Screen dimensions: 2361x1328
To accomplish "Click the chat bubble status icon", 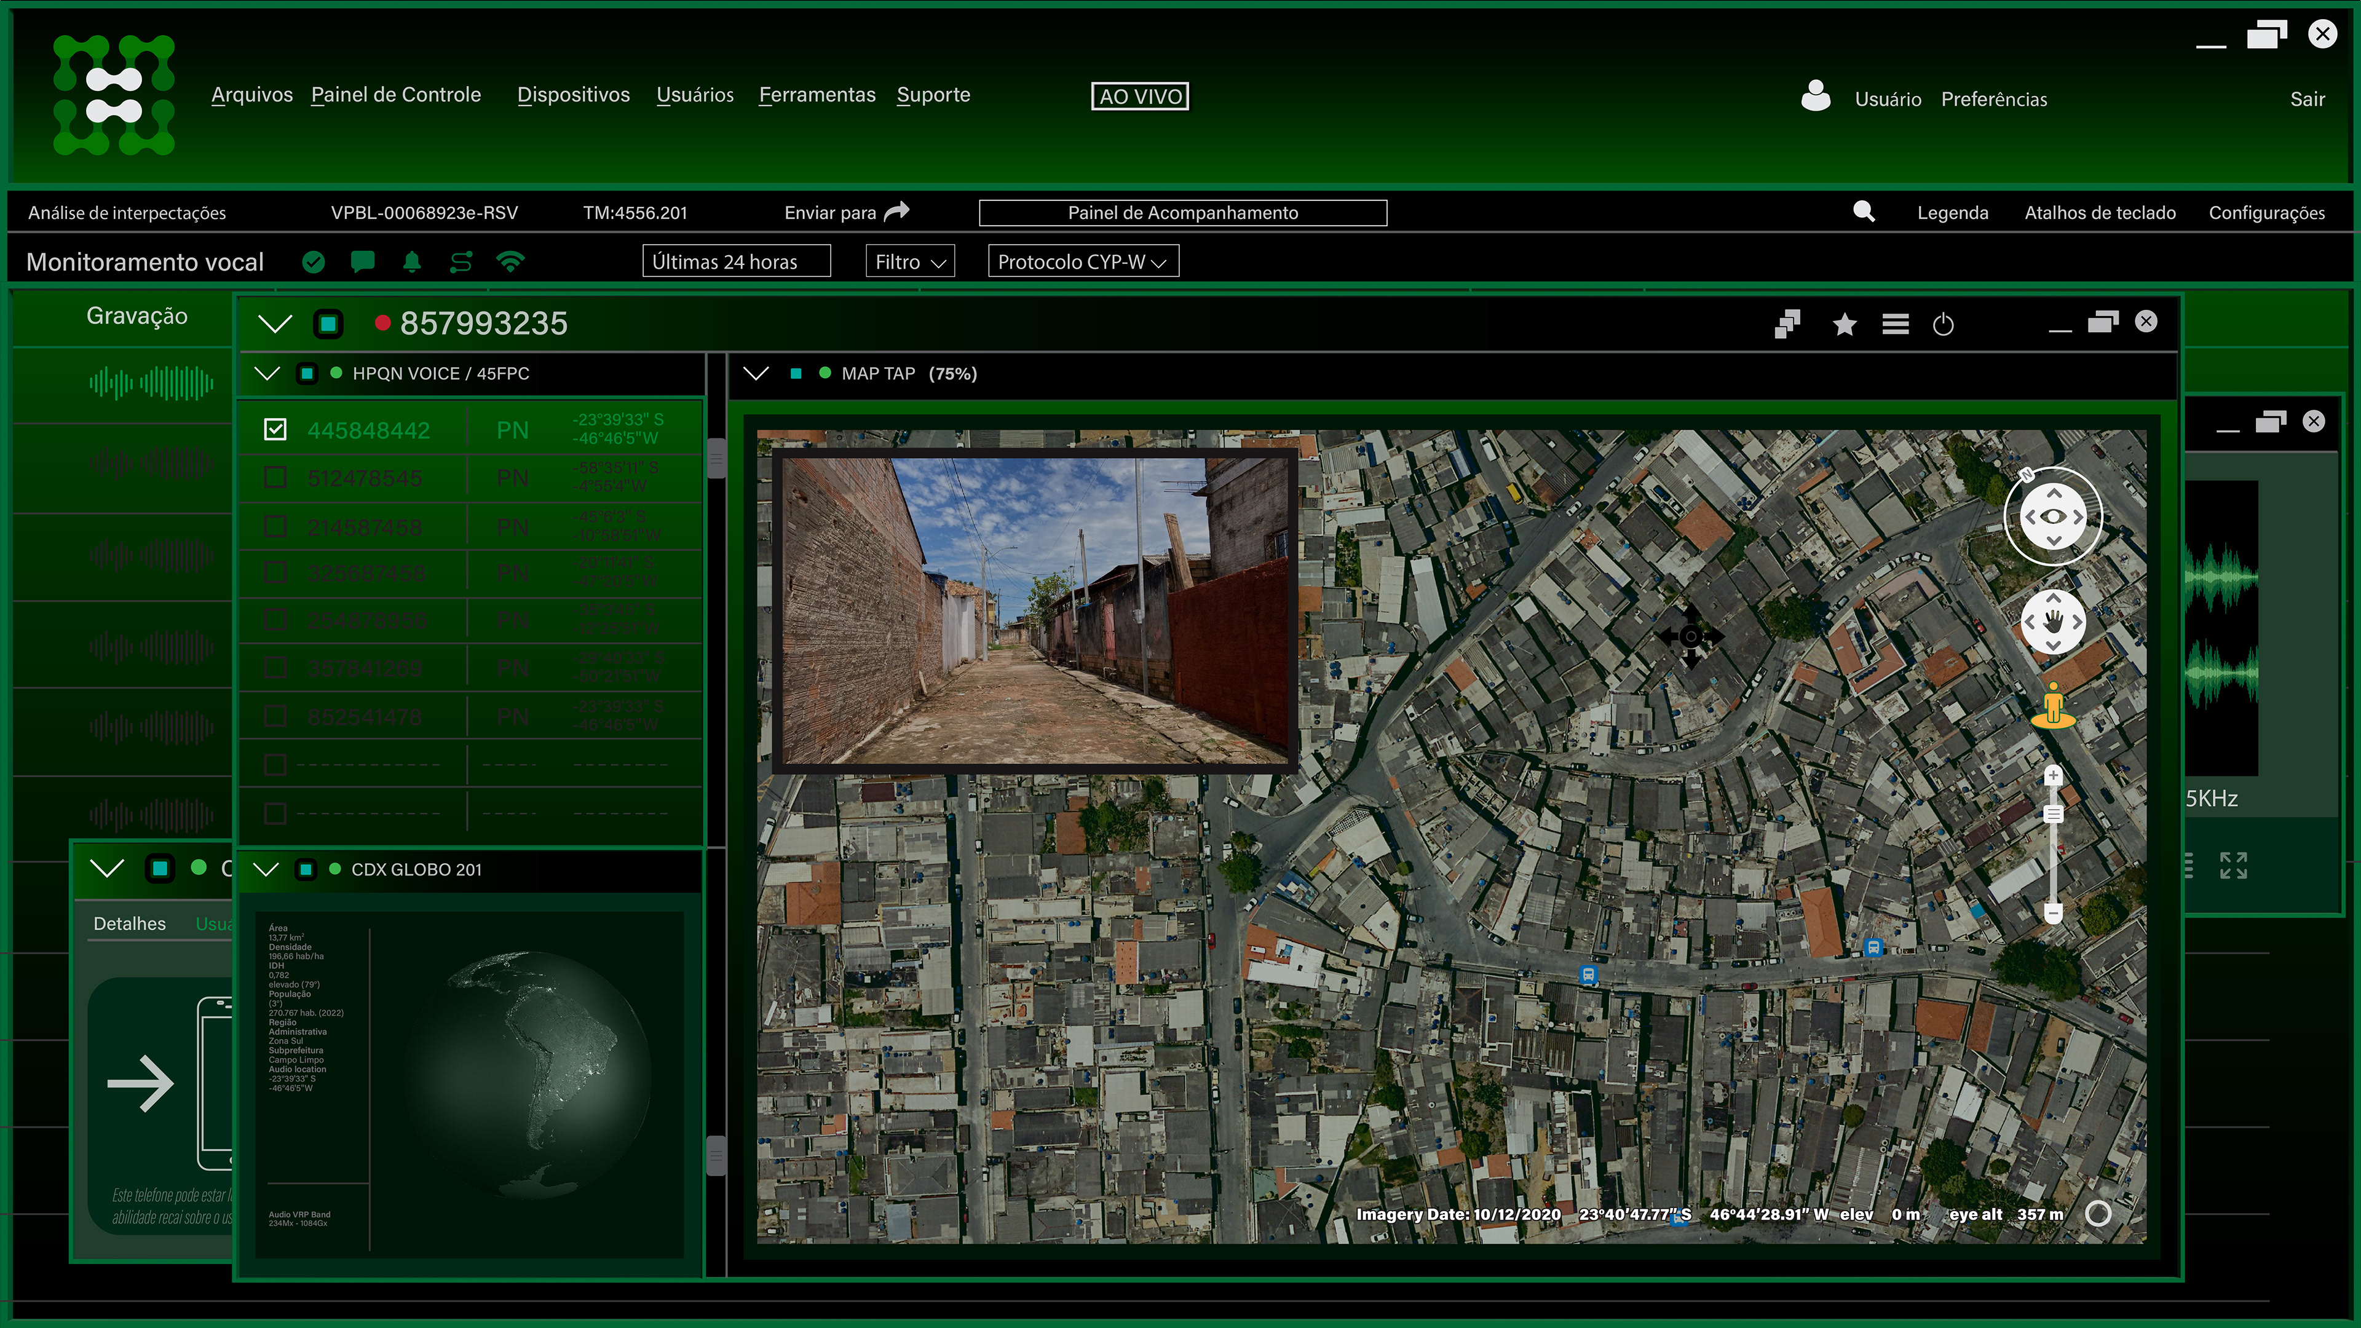I will click(363, 262).
